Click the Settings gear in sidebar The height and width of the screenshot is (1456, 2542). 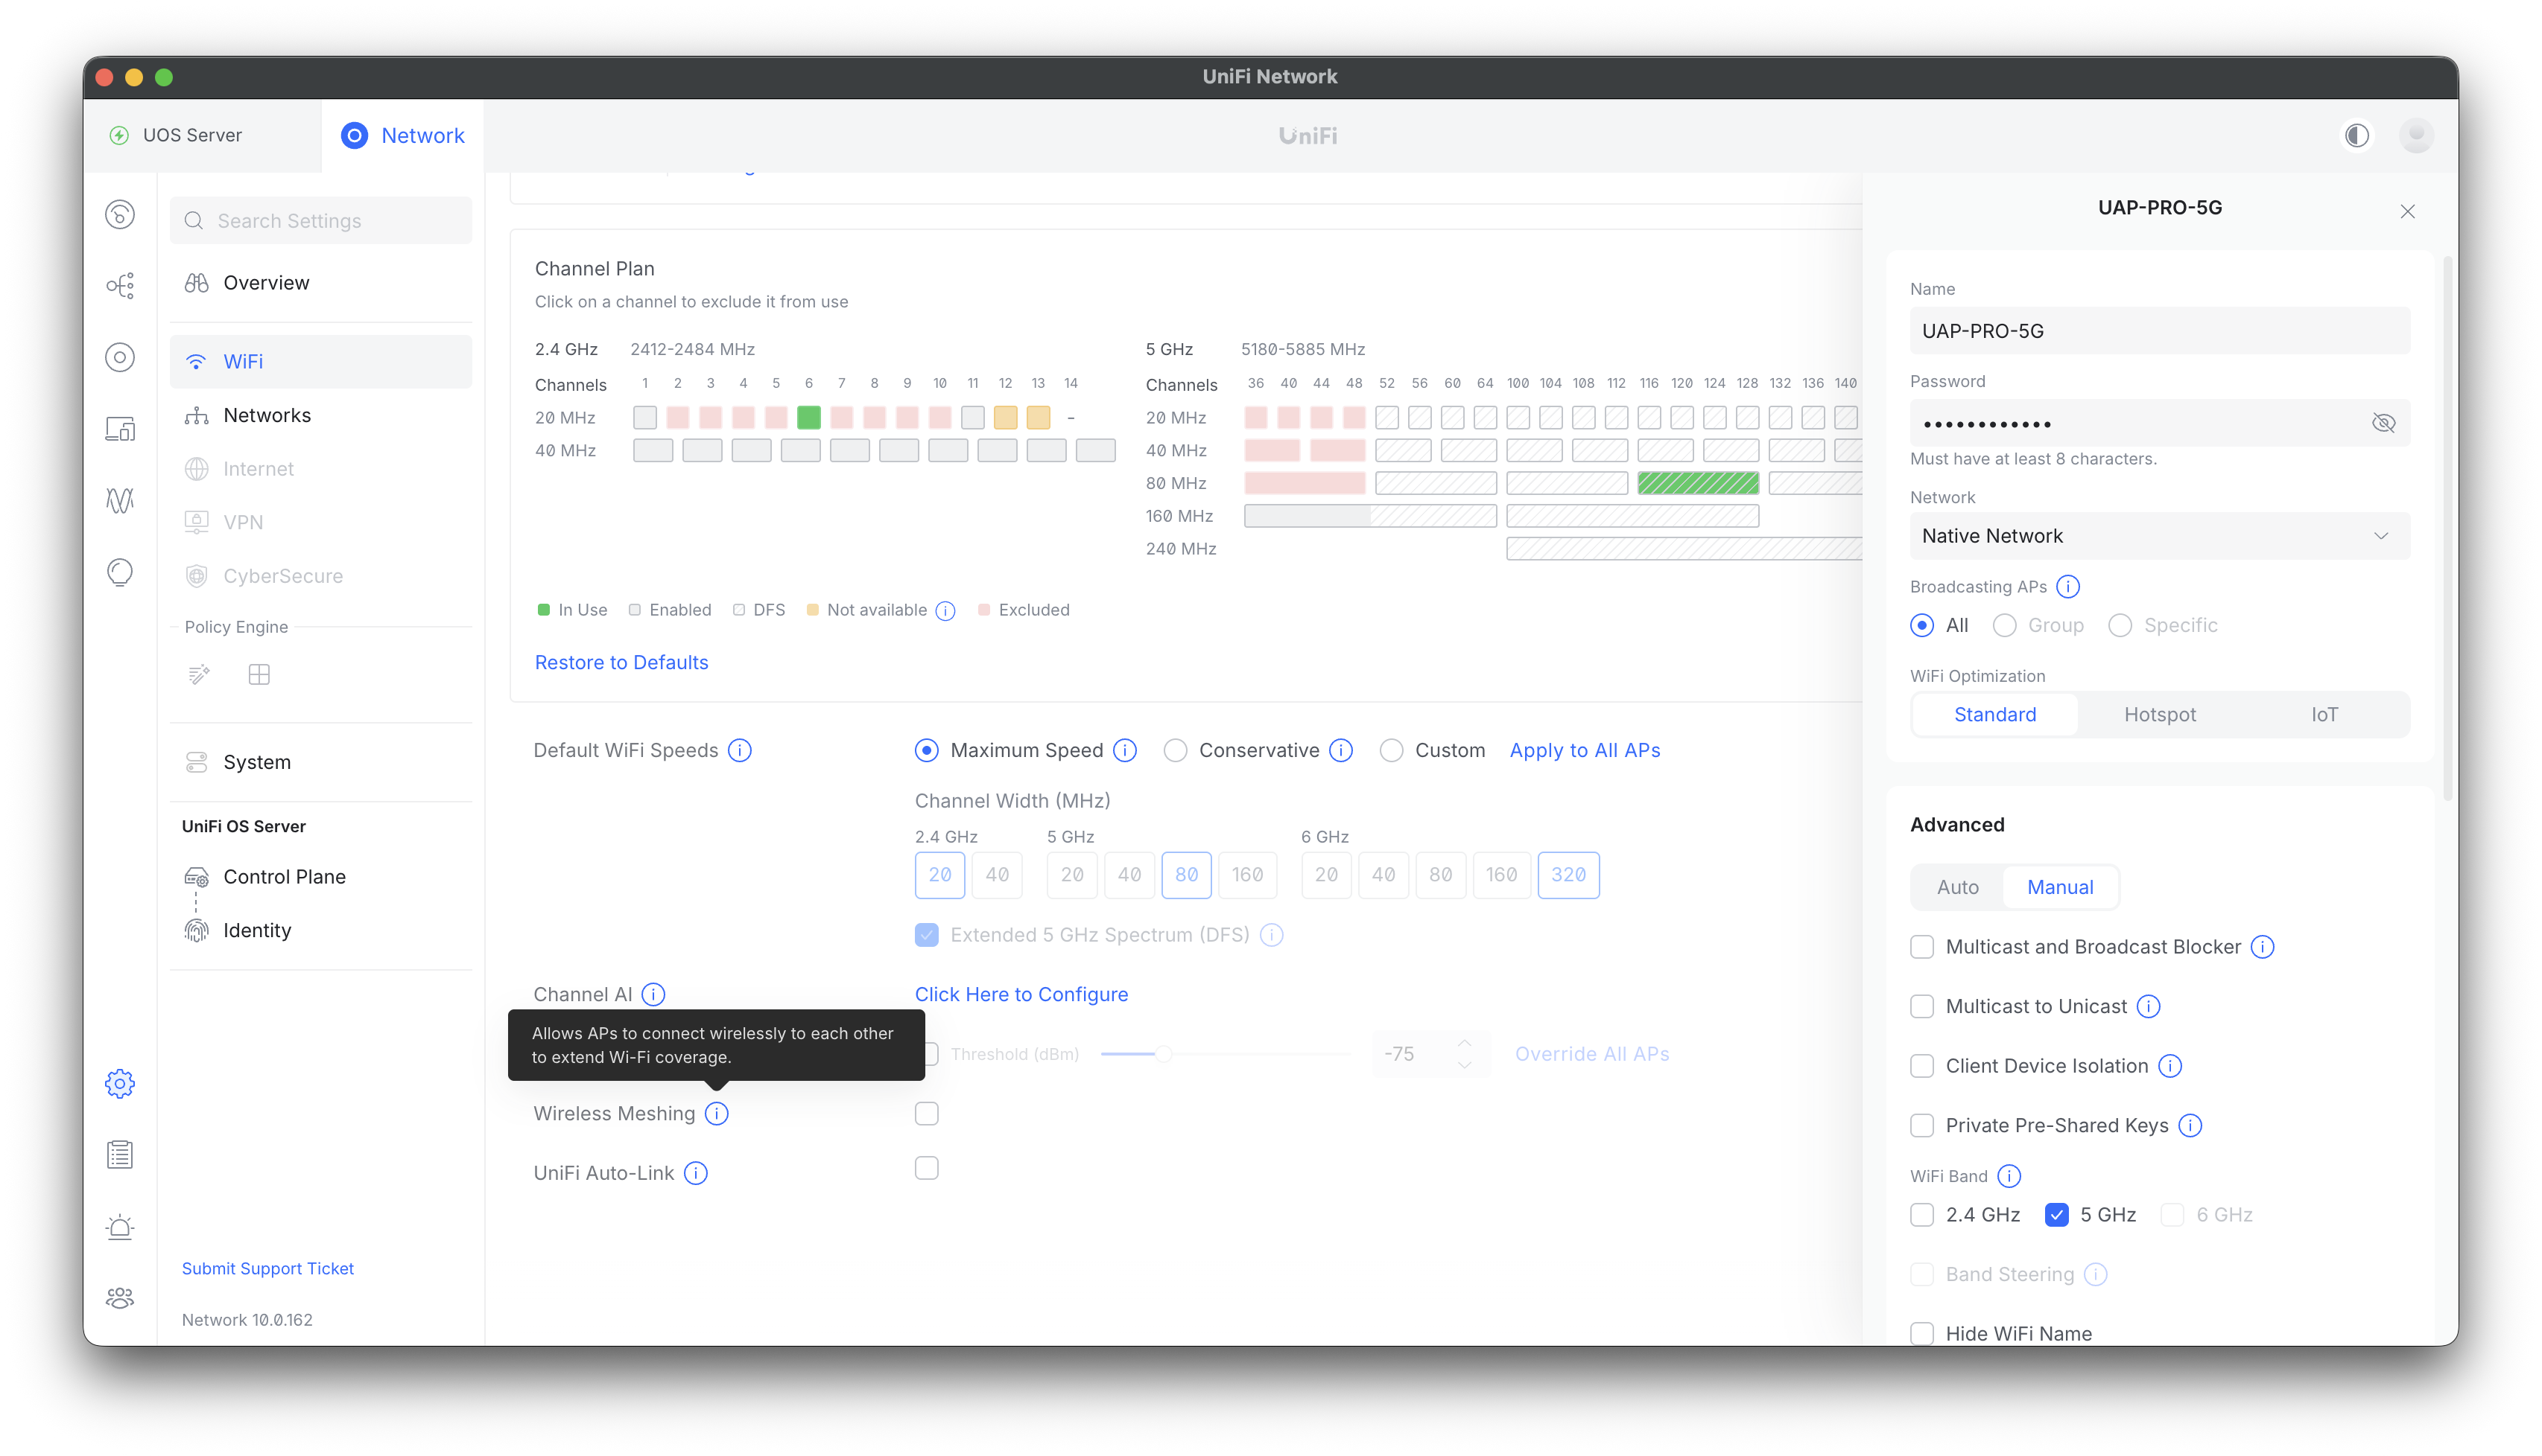pos(120,1083)
